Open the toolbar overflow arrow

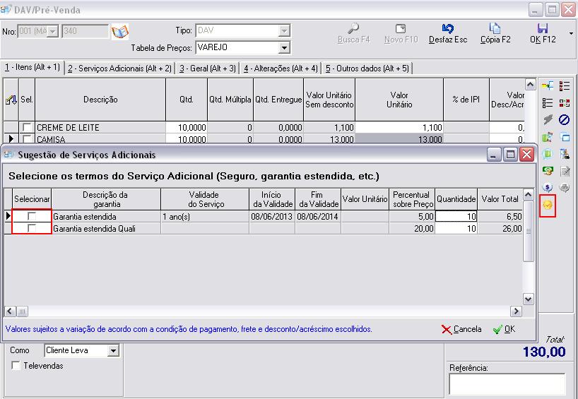[570, 33]
